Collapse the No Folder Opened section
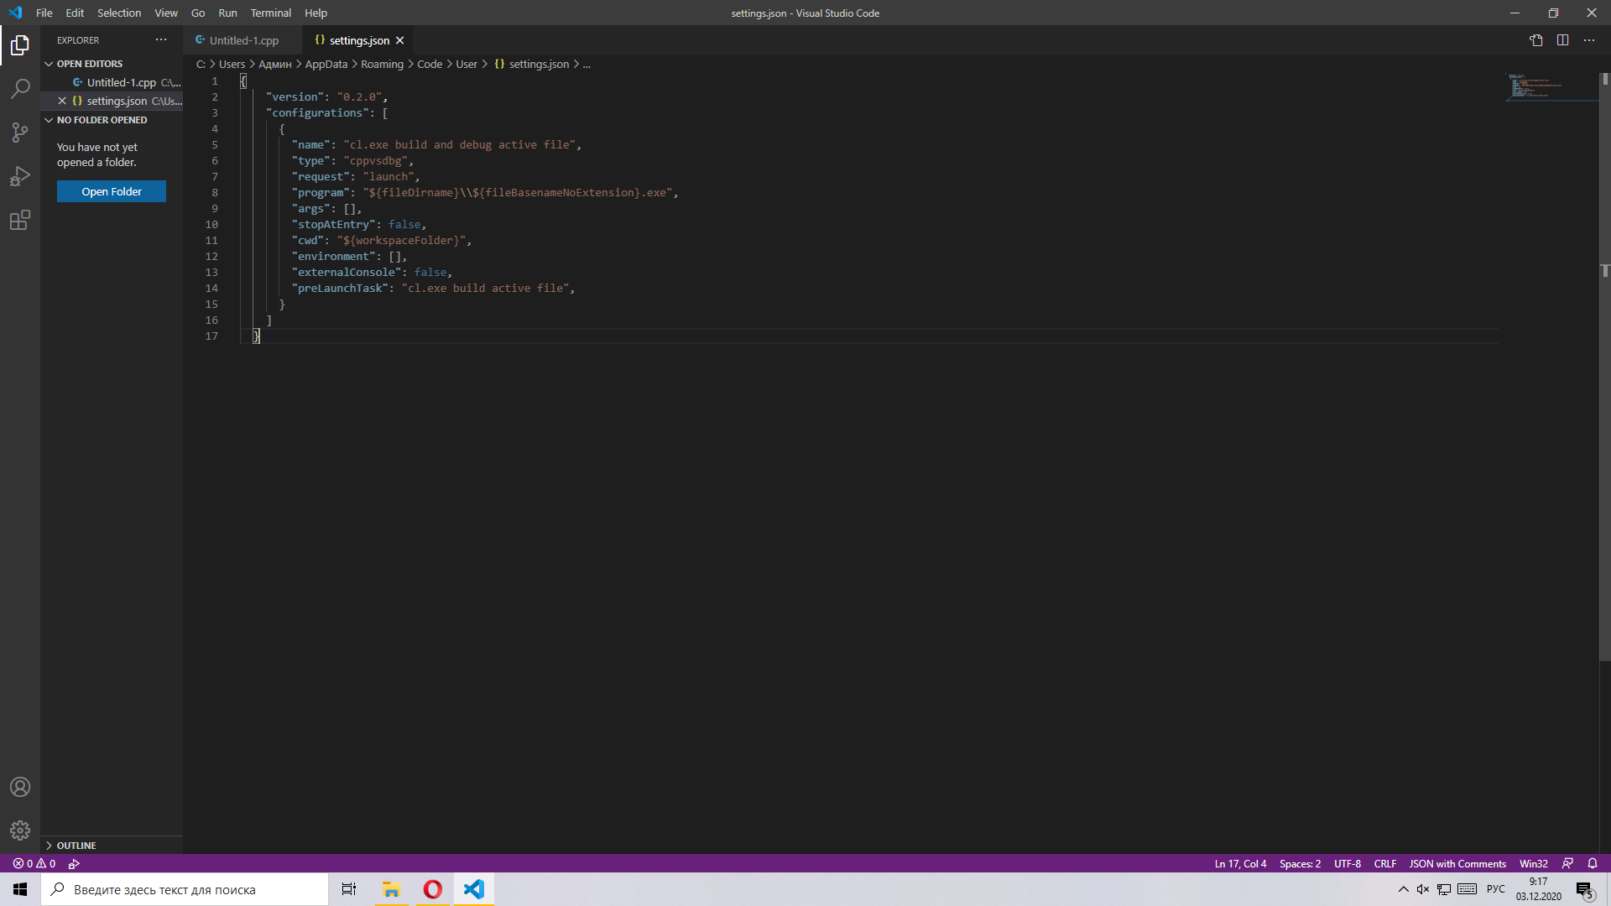 (x=112, y=120)
